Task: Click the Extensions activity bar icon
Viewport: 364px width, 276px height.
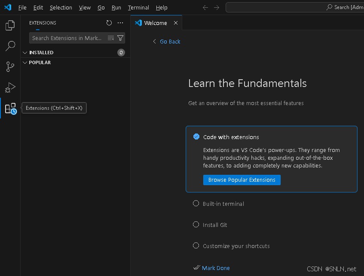Action: 10,109
